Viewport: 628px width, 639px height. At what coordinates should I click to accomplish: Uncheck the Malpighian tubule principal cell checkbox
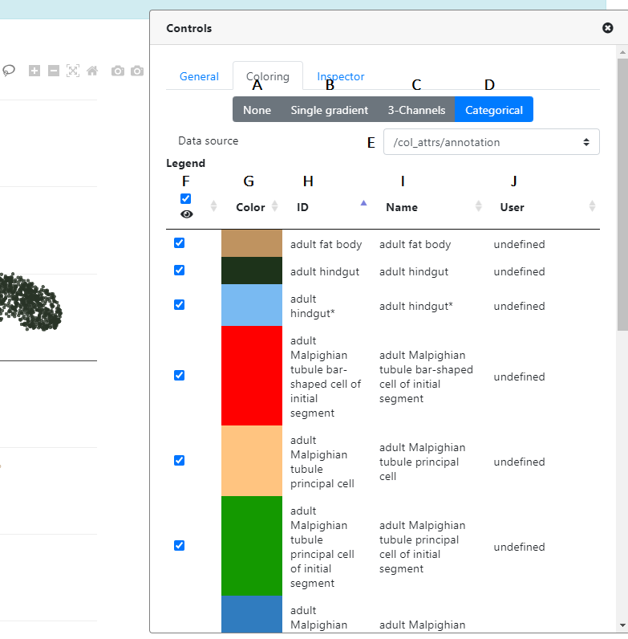(x=179, y=461)
